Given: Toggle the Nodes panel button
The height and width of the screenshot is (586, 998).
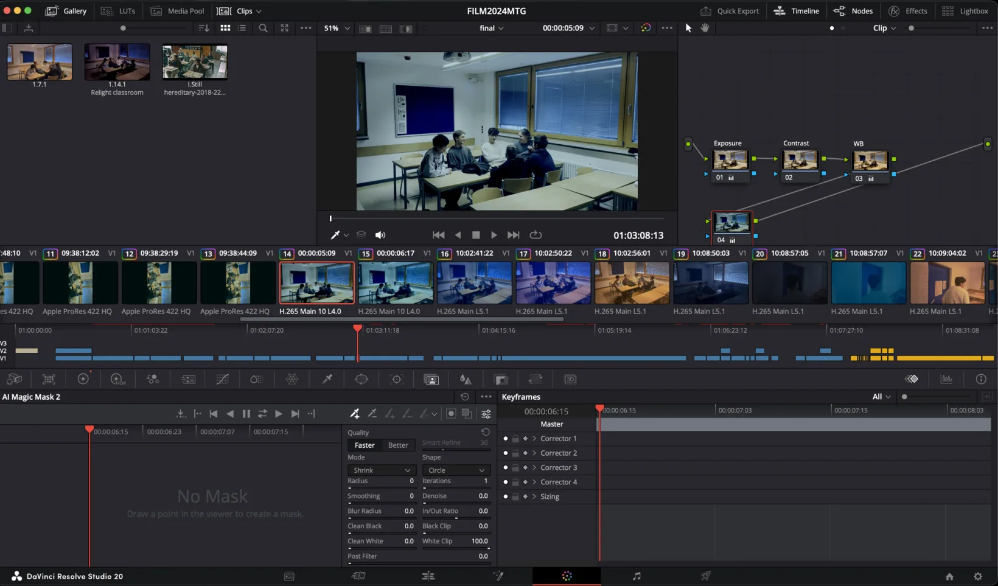Looking at the screenshot, I should pos(853,11).
